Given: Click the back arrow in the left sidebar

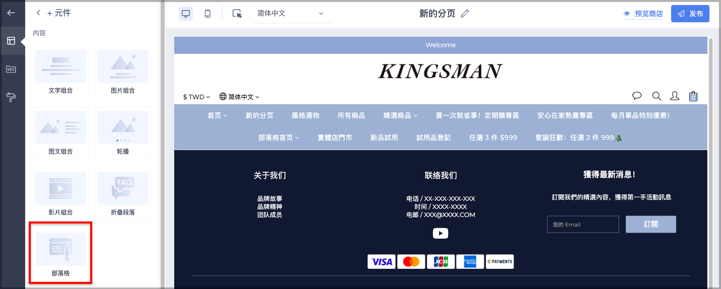Looking at the screenshot, I should coord(11,13).
